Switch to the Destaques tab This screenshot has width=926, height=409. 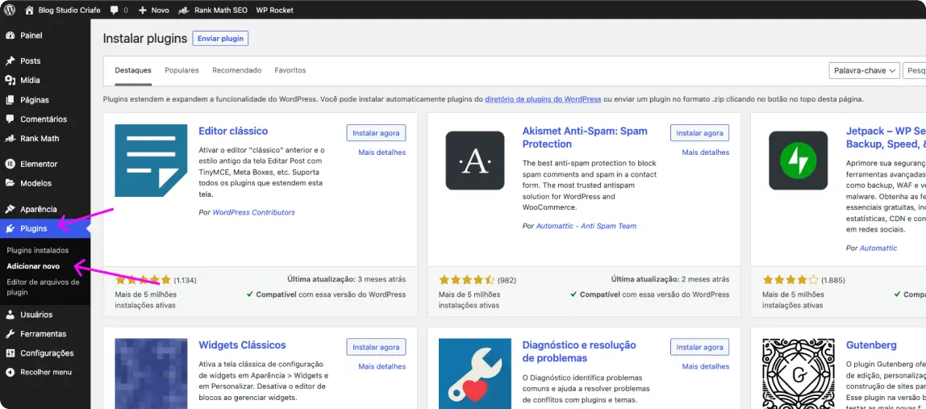tap(133, 70)
